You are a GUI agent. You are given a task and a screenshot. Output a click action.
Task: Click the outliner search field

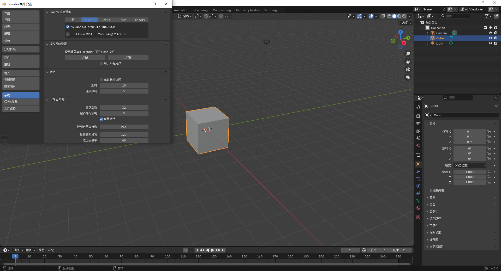(455, 16)
